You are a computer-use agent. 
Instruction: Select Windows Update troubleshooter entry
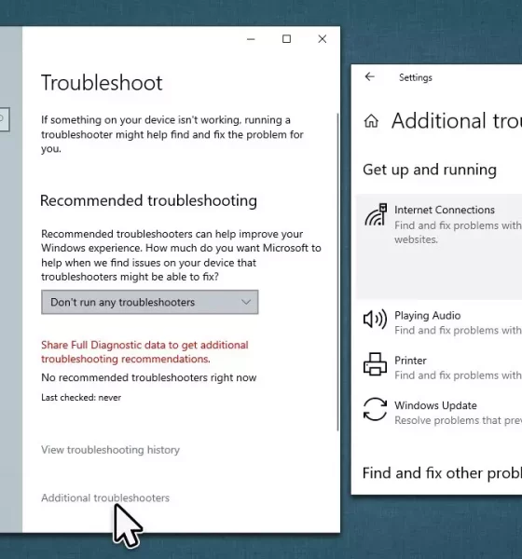point(439,413)
